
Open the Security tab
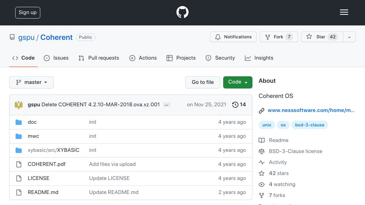coord(220,58)
